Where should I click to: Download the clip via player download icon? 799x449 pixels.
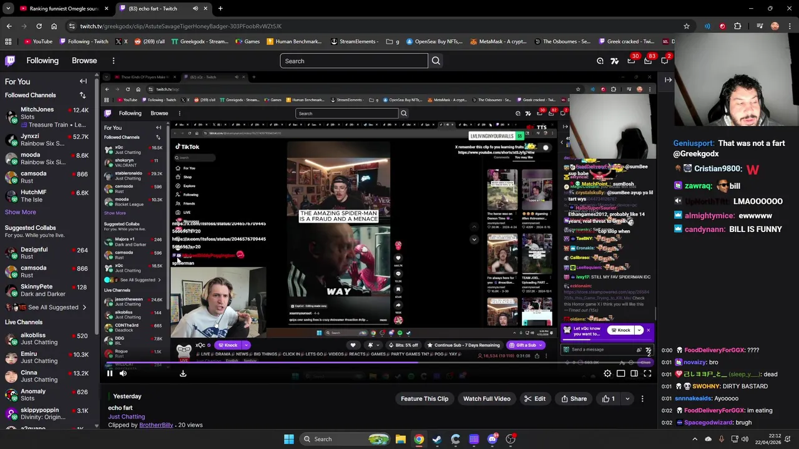pyautogui.click(x=183, y=374)
